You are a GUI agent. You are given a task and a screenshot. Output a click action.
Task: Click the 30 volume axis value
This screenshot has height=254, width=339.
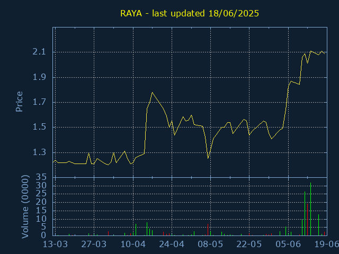[x=41, y=186]
